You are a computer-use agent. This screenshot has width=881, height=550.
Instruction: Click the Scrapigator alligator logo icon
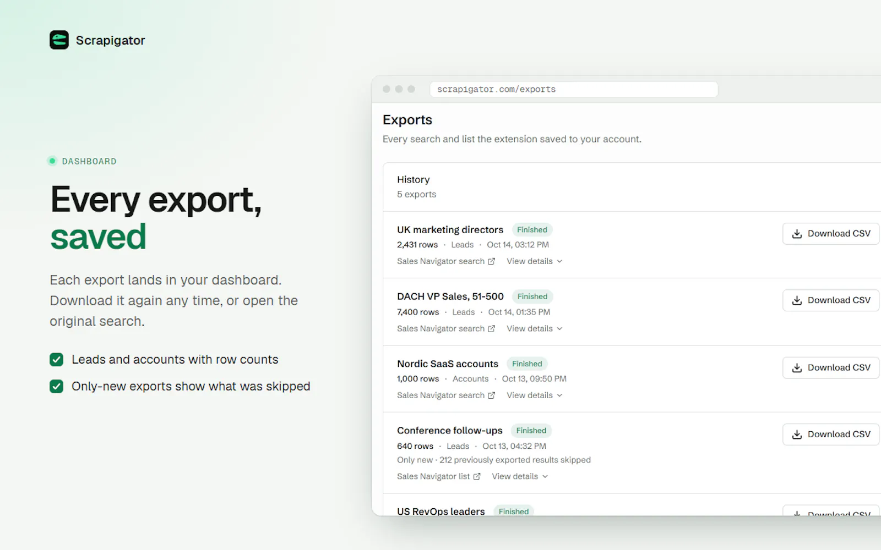tap(59, 40)
